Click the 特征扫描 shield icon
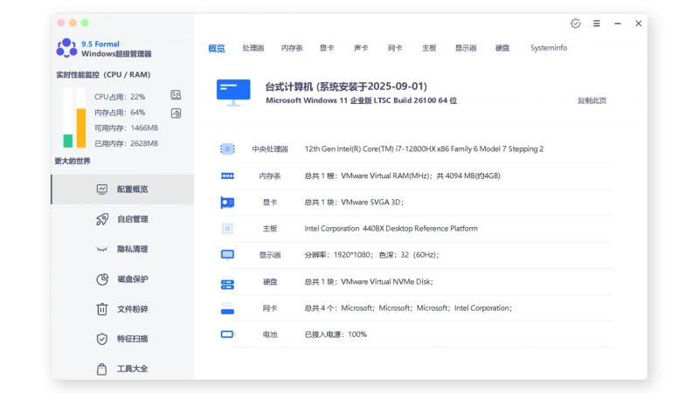Viewport: 699px width, 393px height. coord(102,339)
